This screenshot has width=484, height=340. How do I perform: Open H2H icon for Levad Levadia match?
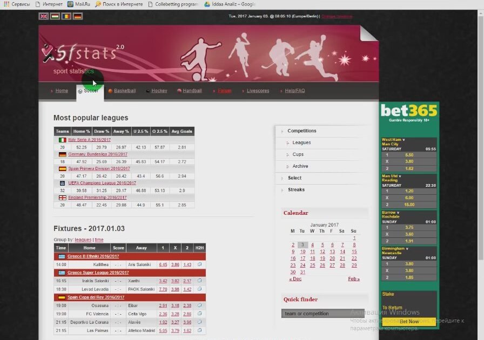(200, 289)
